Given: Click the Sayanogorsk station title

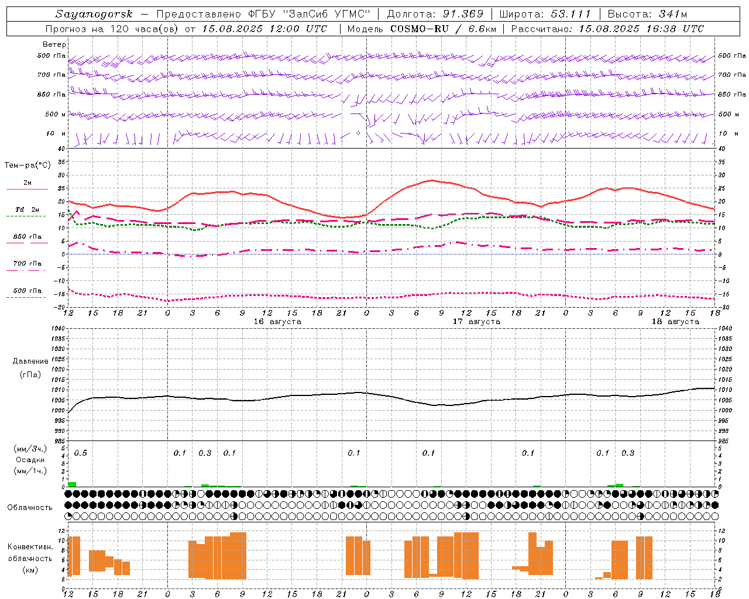Looking at the screenshot, I should pos(94,14).
